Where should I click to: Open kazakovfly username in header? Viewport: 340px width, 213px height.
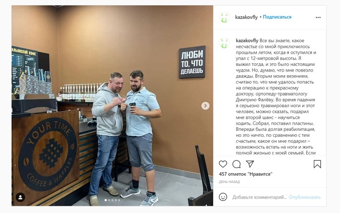pyautogui.click(x=246, y=17)
